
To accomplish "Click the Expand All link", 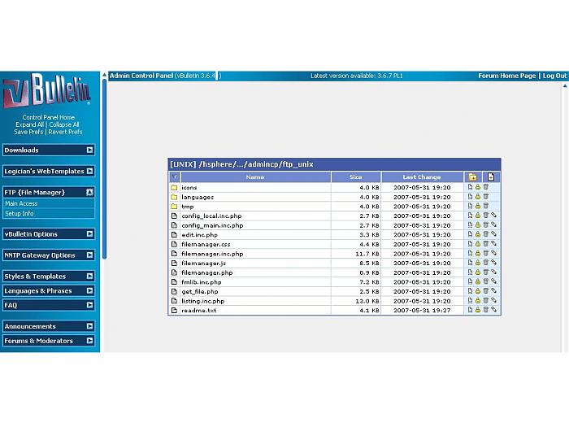I will (x=32, y=124).
